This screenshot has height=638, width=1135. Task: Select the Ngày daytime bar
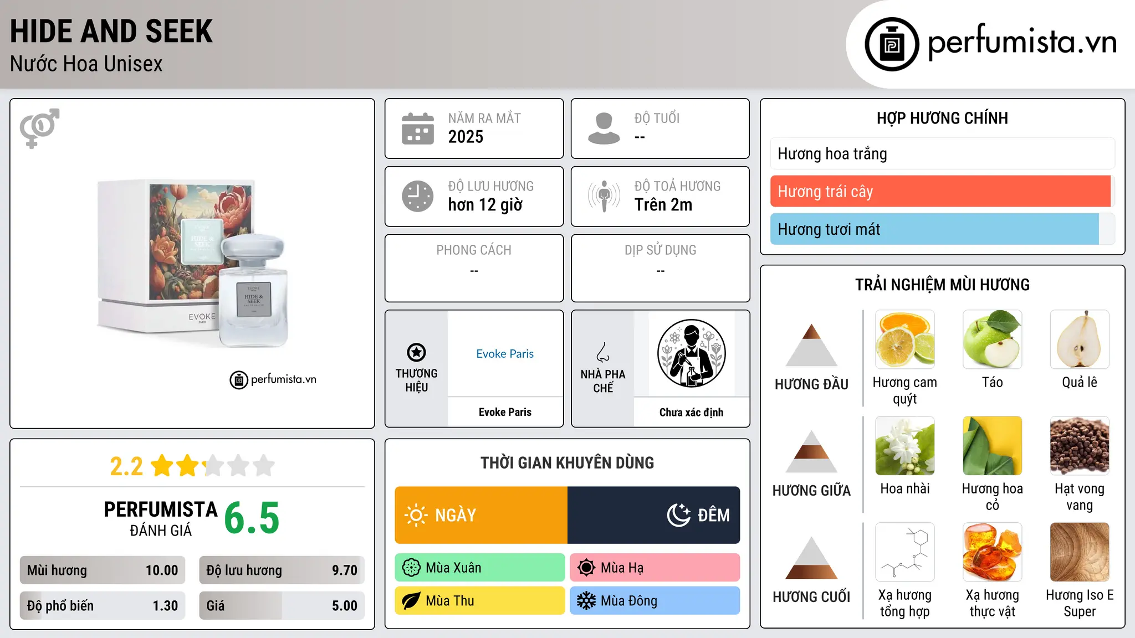tap(481, 515)
